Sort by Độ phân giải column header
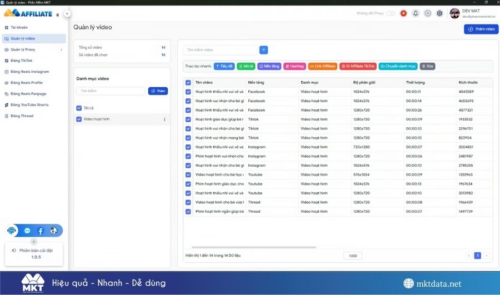Viewport: 500px width, 295px height. (x=364, y=83)
